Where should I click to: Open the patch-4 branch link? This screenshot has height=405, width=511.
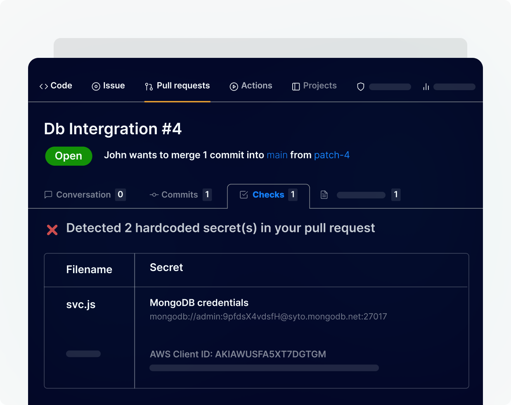332,155
